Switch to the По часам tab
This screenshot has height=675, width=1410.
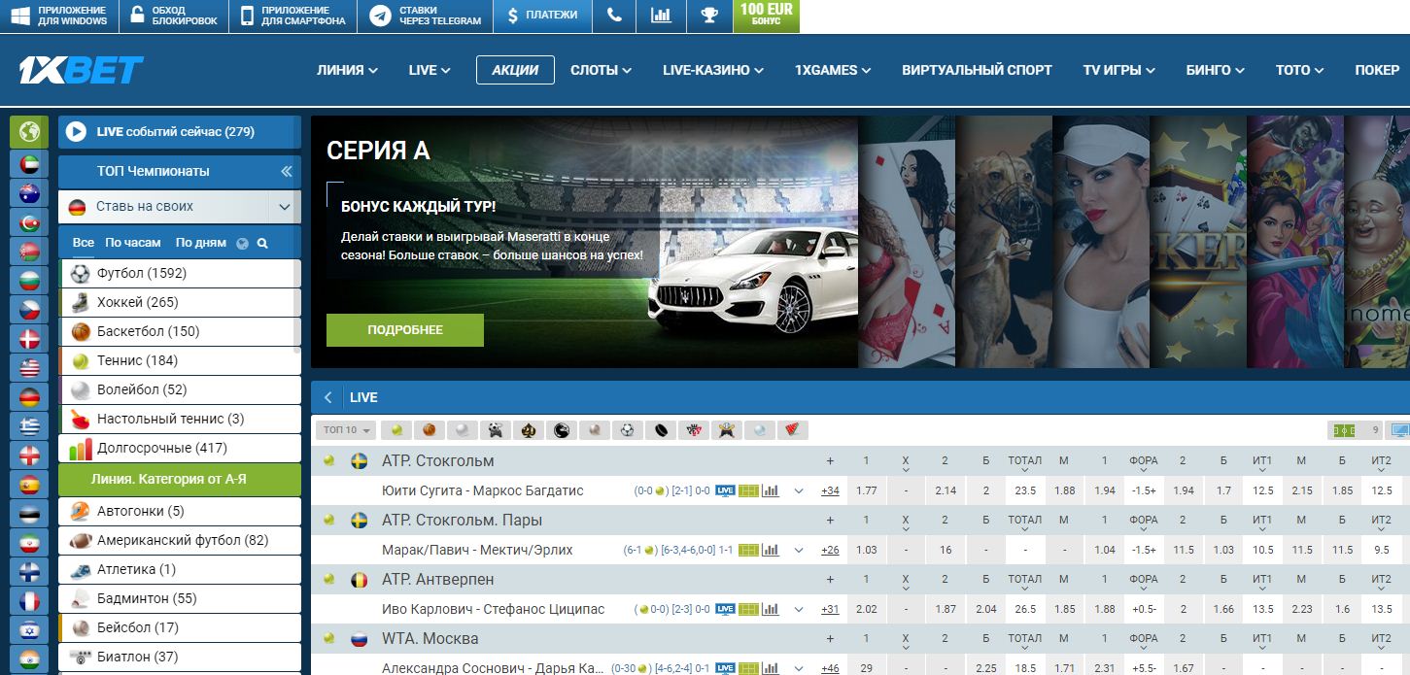coord(134,243)
